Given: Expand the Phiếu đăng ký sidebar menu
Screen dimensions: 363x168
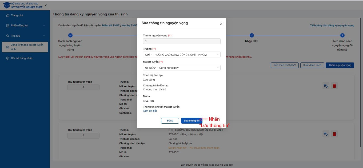Looking at the screenshot, I should (25, 26).
